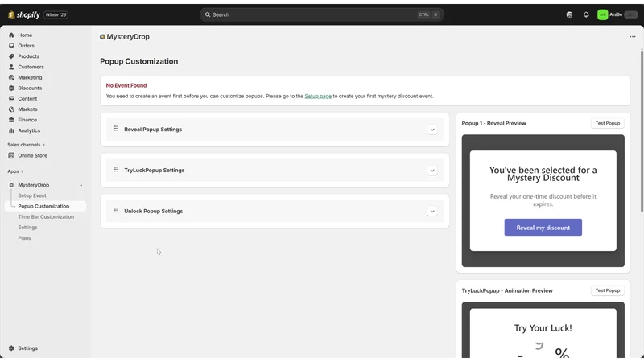Image resolution: width=644 pixels, height=362 pixels.
Task: Click the sidekick icon beside the bell
Action: pyautogui.click(x=569, y=14)
